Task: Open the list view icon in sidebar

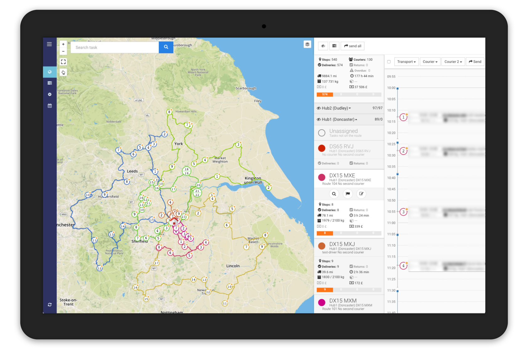Action: point(50,83)
